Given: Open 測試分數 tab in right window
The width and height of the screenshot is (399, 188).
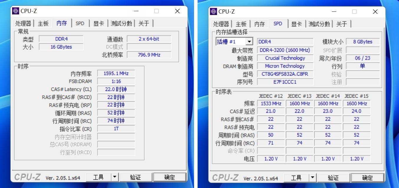Looking at the screenshot, I should pos(319,24).
